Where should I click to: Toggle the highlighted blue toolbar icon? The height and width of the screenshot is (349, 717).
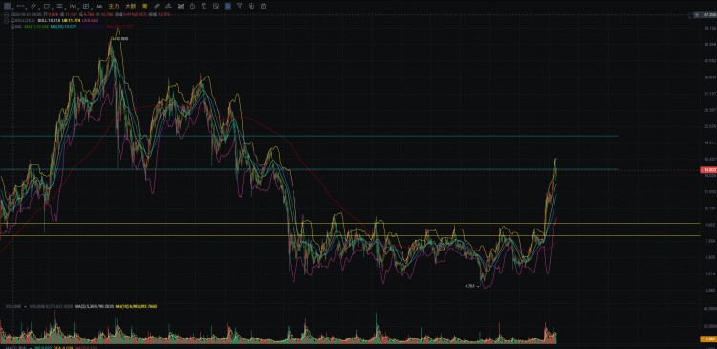tap(228, 6)
